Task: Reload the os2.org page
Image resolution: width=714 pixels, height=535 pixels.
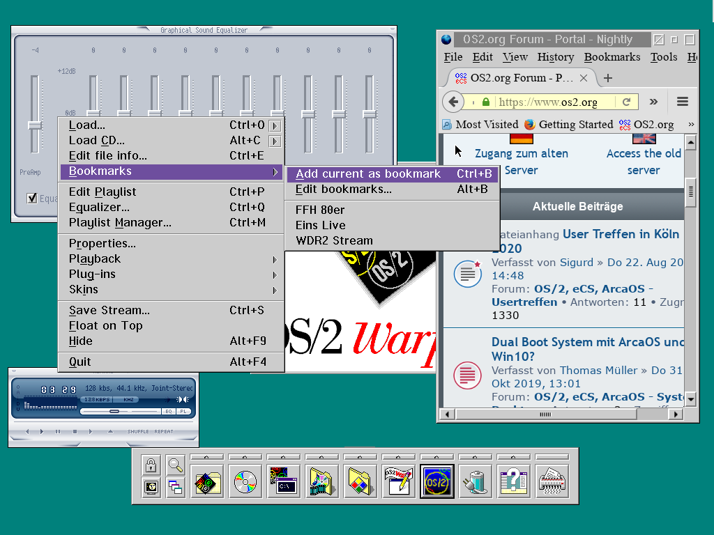Action: pyautogui.click(x=627, y=102)
